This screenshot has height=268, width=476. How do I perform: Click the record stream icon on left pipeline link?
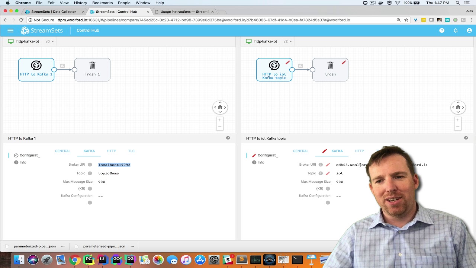(62, 66)
